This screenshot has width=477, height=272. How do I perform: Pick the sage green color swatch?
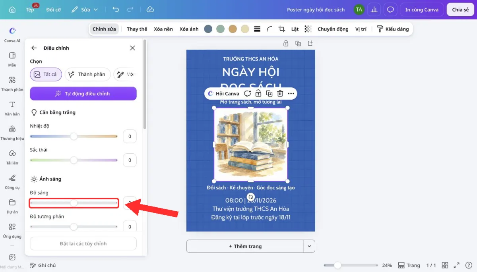[x=220, y=29]
